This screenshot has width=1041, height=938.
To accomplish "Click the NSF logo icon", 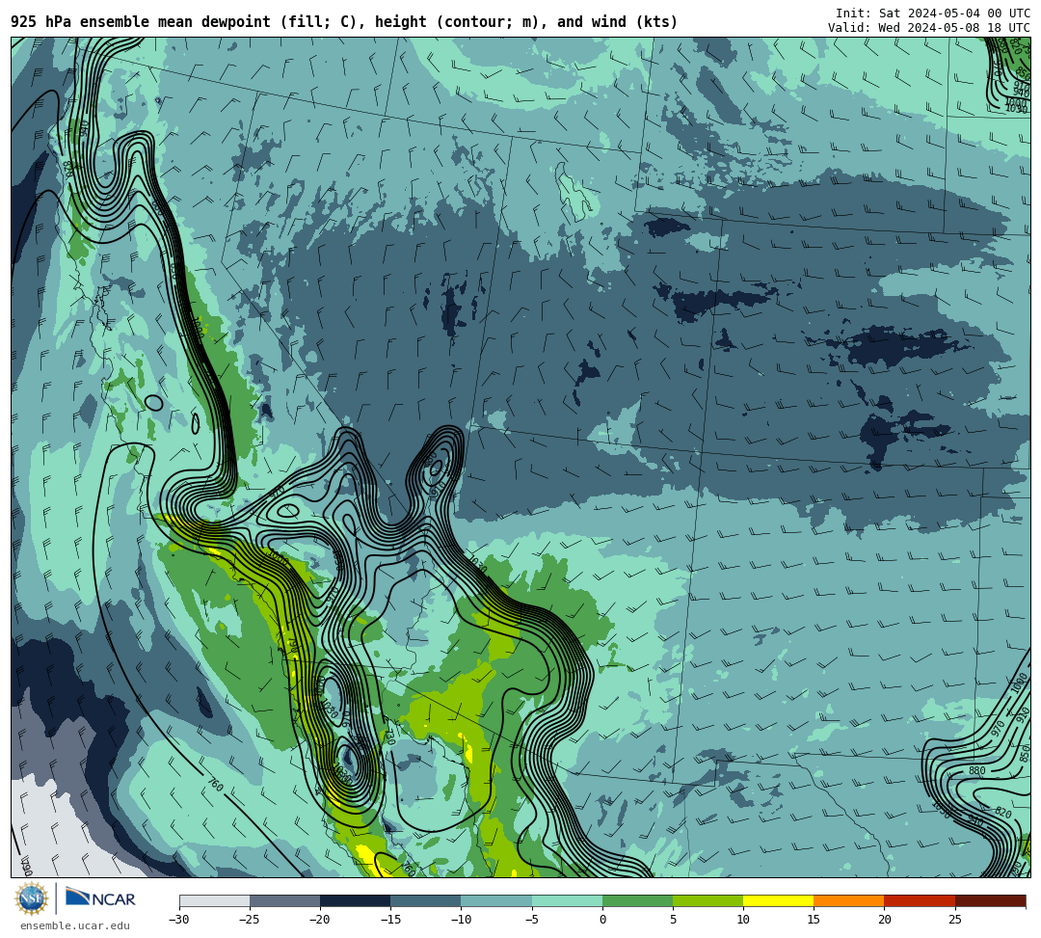I will pyautogui.click(x=32, y=898).
